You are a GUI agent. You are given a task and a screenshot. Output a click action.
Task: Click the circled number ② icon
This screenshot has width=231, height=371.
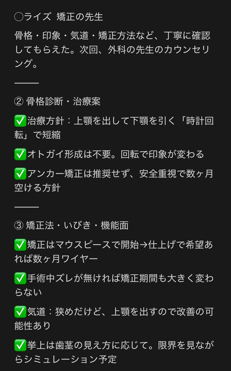click(19, 102)
